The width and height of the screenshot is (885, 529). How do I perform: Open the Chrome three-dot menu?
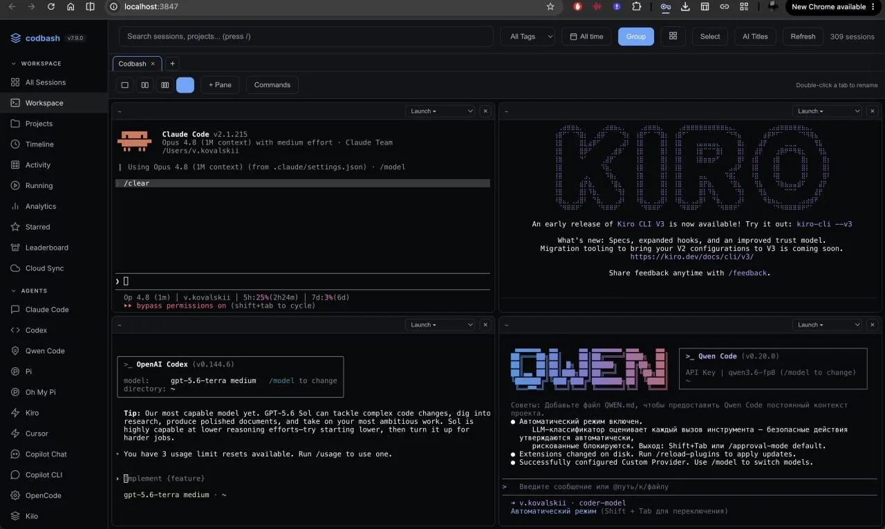873,7
